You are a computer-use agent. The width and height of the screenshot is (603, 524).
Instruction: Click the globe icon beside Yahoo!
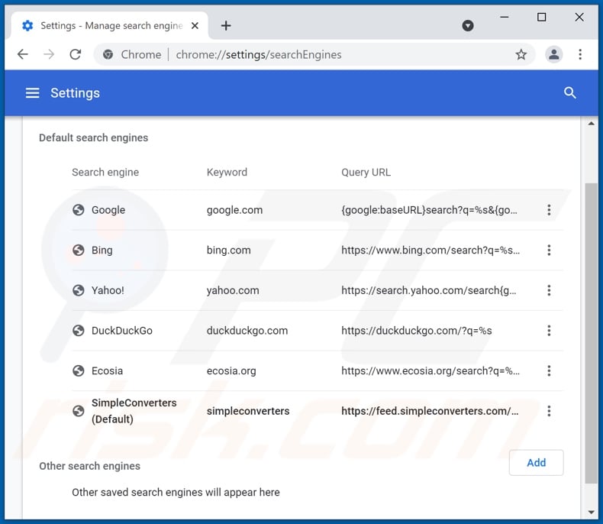click(79, 290)
